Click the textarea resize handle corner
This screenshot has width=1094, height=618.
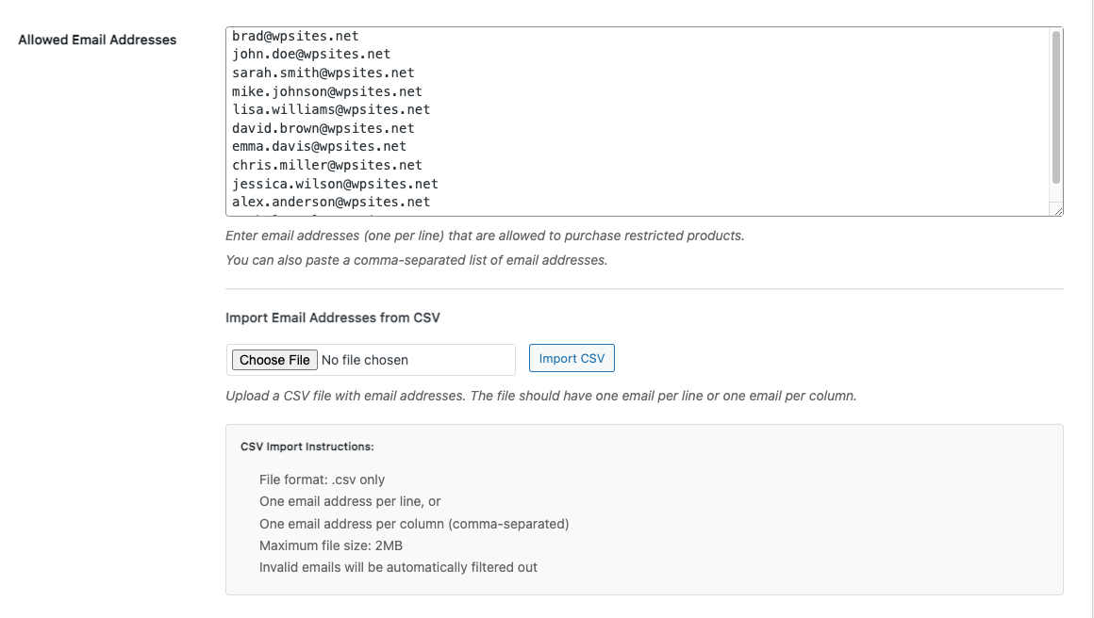coord(1058,211)
